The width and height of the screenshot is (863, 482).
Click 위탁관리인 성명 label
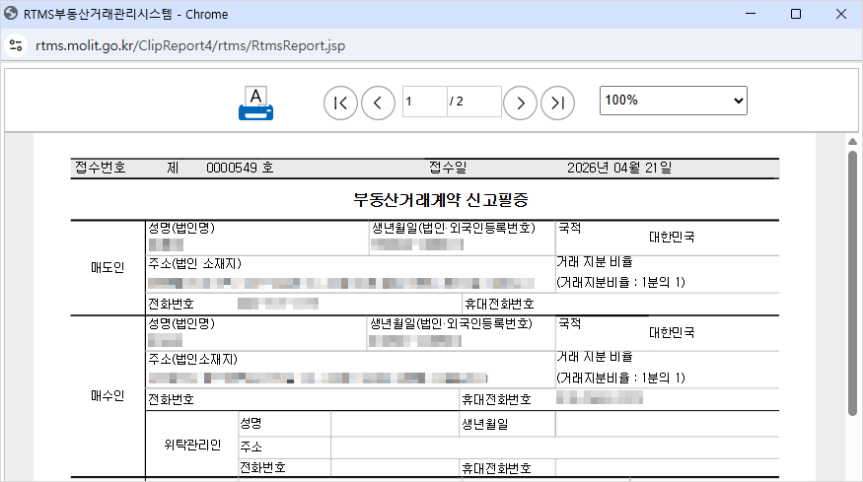point(251,423)
